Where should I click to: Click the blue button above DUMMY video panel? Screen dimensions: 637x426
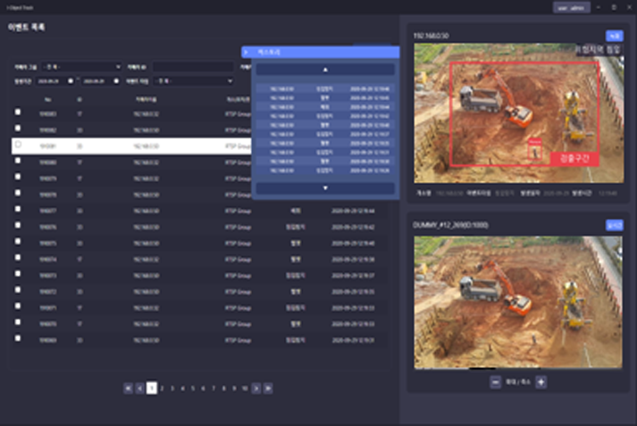(613, 226)
